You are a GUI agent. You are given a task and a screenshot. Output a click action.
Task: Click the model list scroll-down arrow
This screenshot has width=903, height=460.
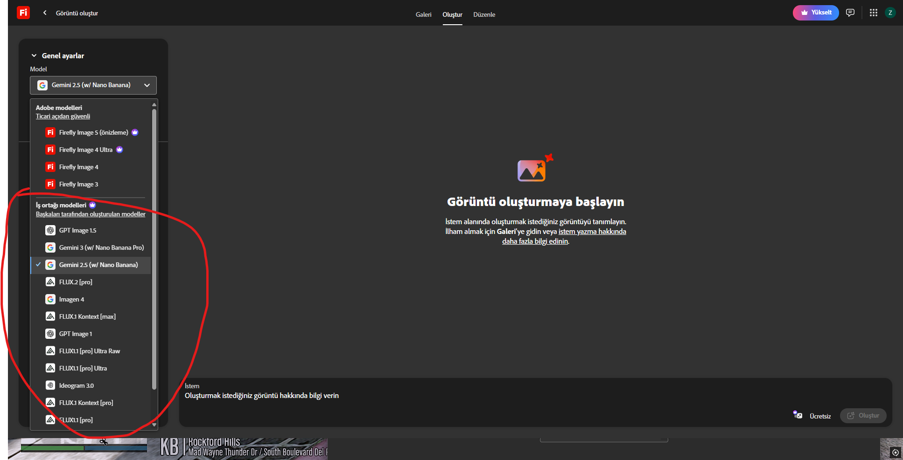(x=154, y=425)
